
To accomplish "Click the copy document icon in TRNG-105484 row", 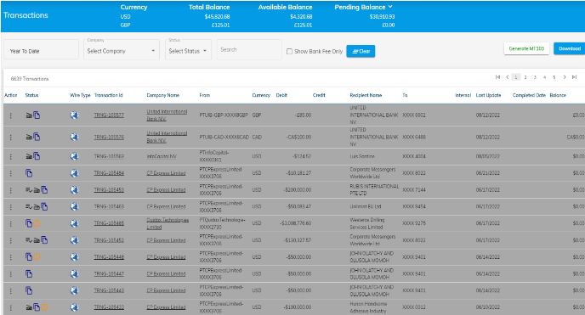I will coord(29,173).
